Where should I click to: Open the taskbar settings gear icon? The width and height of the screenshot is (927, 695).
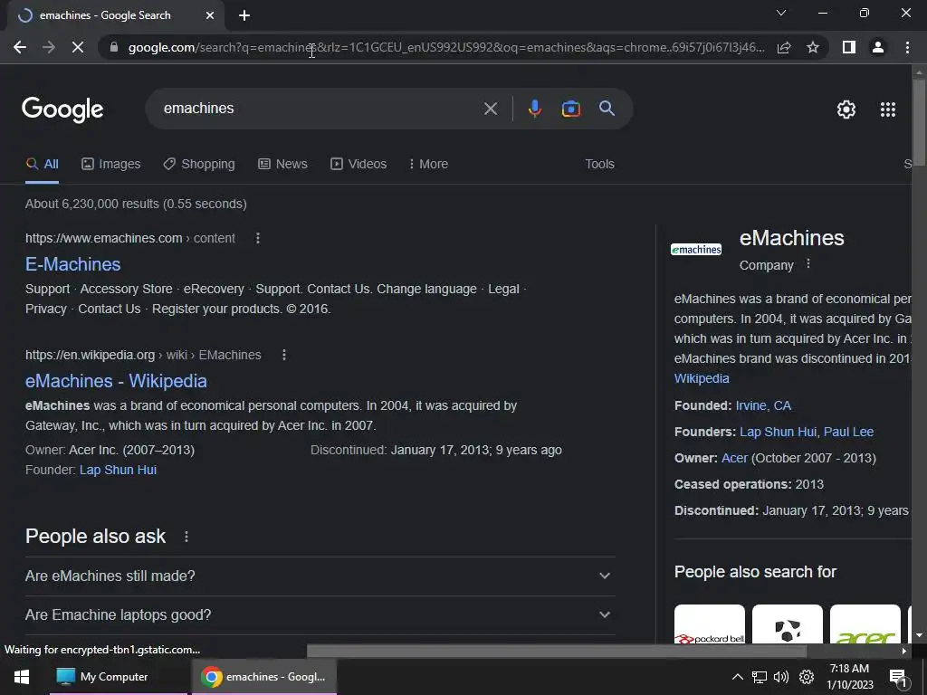[x=807, y=677]
